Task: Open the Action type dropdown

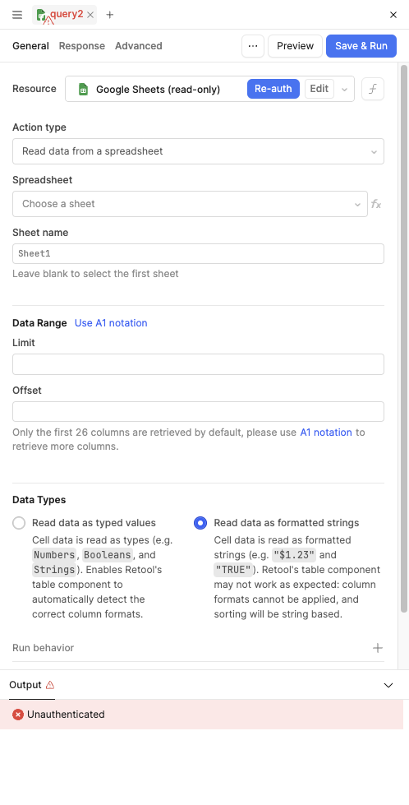Action: pos(199,151)
